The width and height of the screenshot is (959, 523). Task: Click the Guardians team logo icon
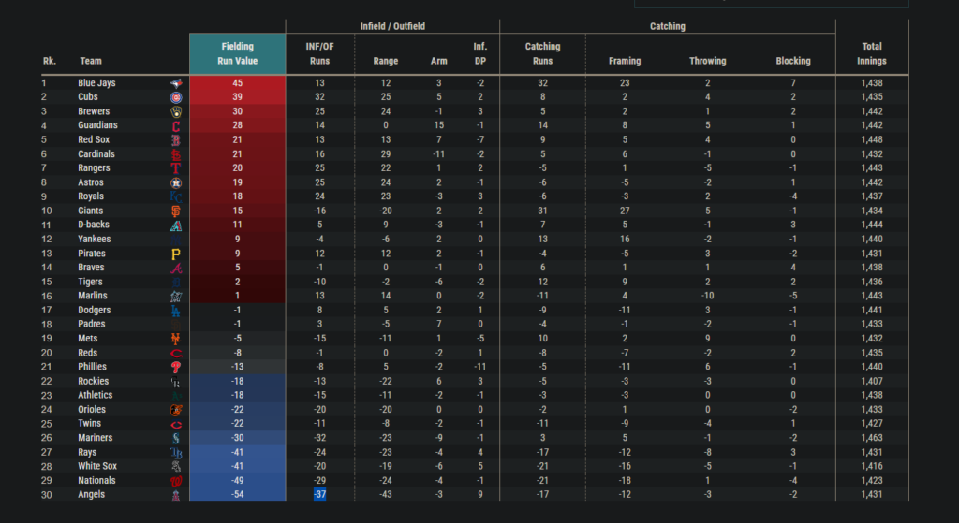pyautogui.click(x=176, y=125)
